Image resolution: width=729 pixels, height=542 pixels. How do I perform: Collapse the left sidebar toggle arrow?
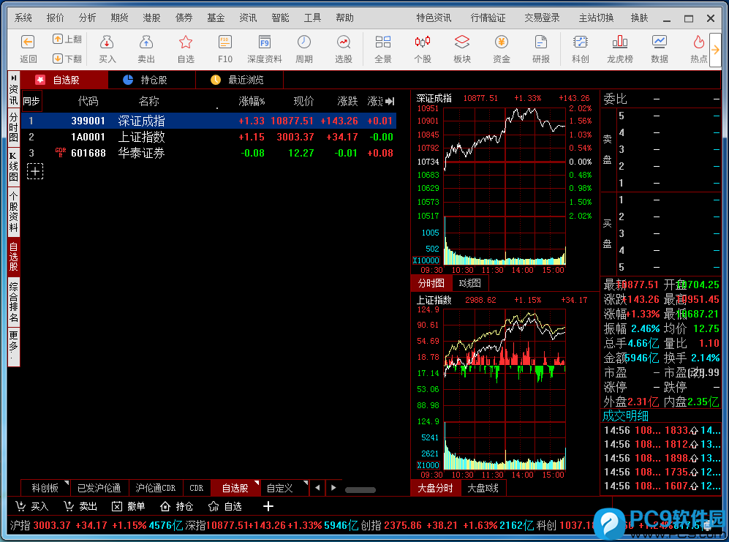13,78
